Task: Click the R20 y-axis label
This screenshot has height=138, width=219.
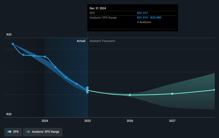Action: (x=9, y=114)
